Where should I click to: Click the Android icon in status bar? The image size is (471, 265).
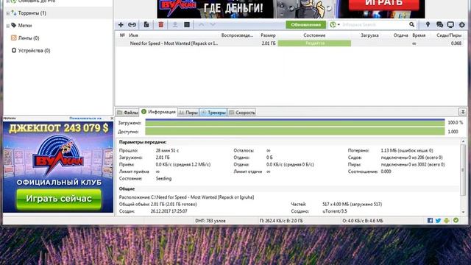[447, 221]
